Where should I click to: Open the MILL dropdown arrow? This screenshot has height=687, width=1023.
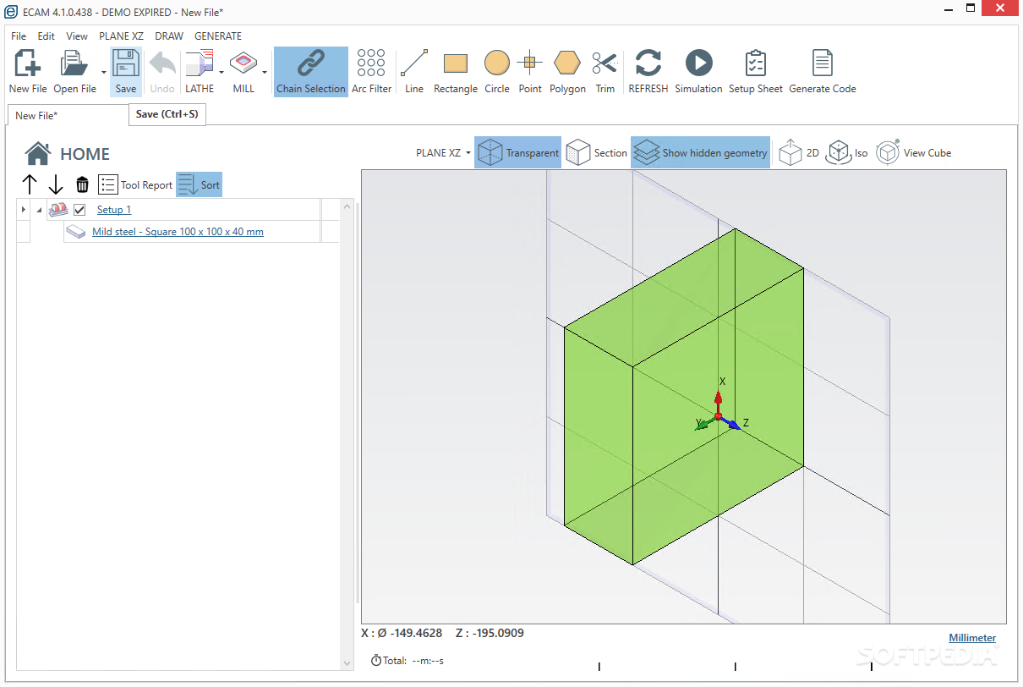pos(265,73)
